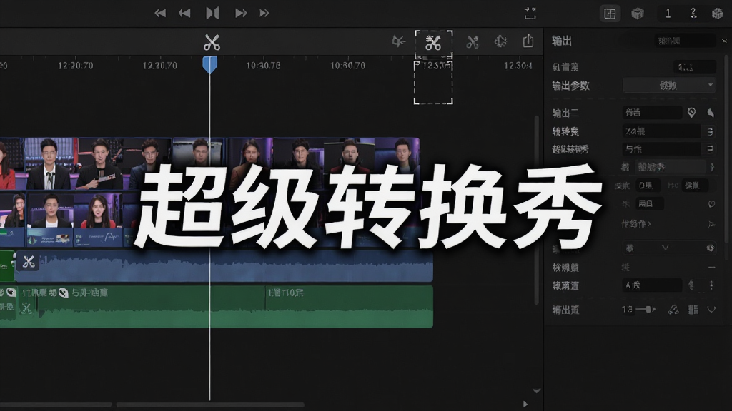Open the 输出参数 dropdown
Viewport: 732px width, 411px height.
(x=669, y=86)
